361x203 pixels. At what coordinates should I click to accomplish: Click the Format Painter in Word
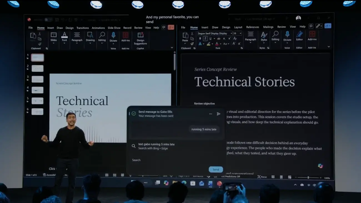192,44
